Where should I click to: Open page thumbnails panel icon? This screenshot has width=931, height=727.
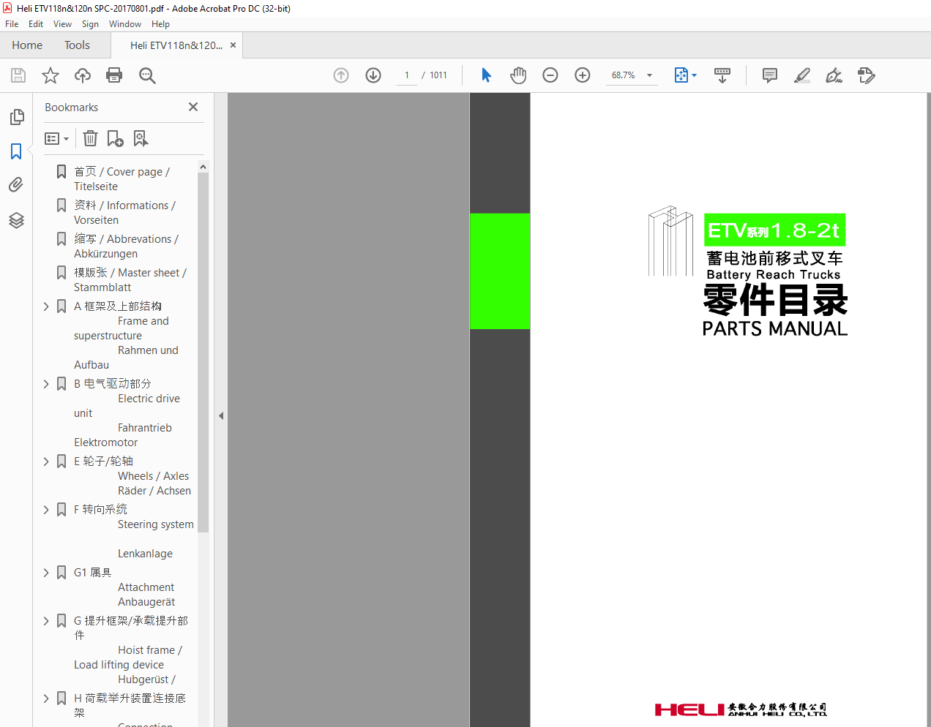(x=16, y=117)
